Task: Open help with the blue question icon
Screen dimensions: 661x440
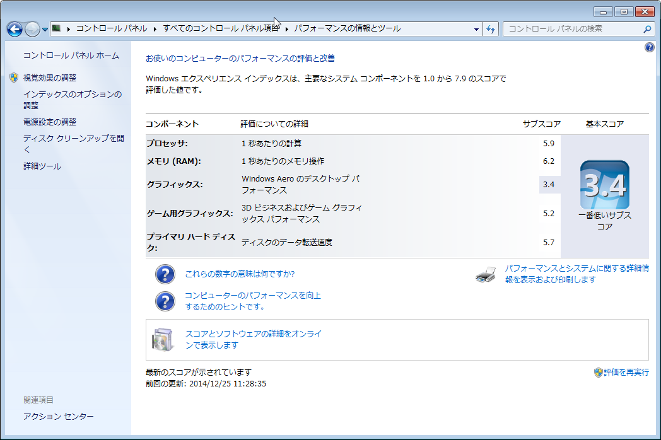Action: 650,47
